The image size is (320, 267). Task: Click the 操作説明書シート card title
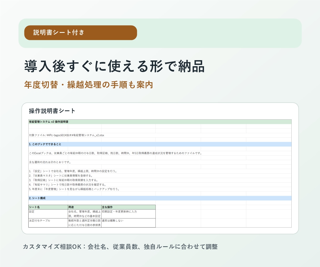tap(52, 111)
